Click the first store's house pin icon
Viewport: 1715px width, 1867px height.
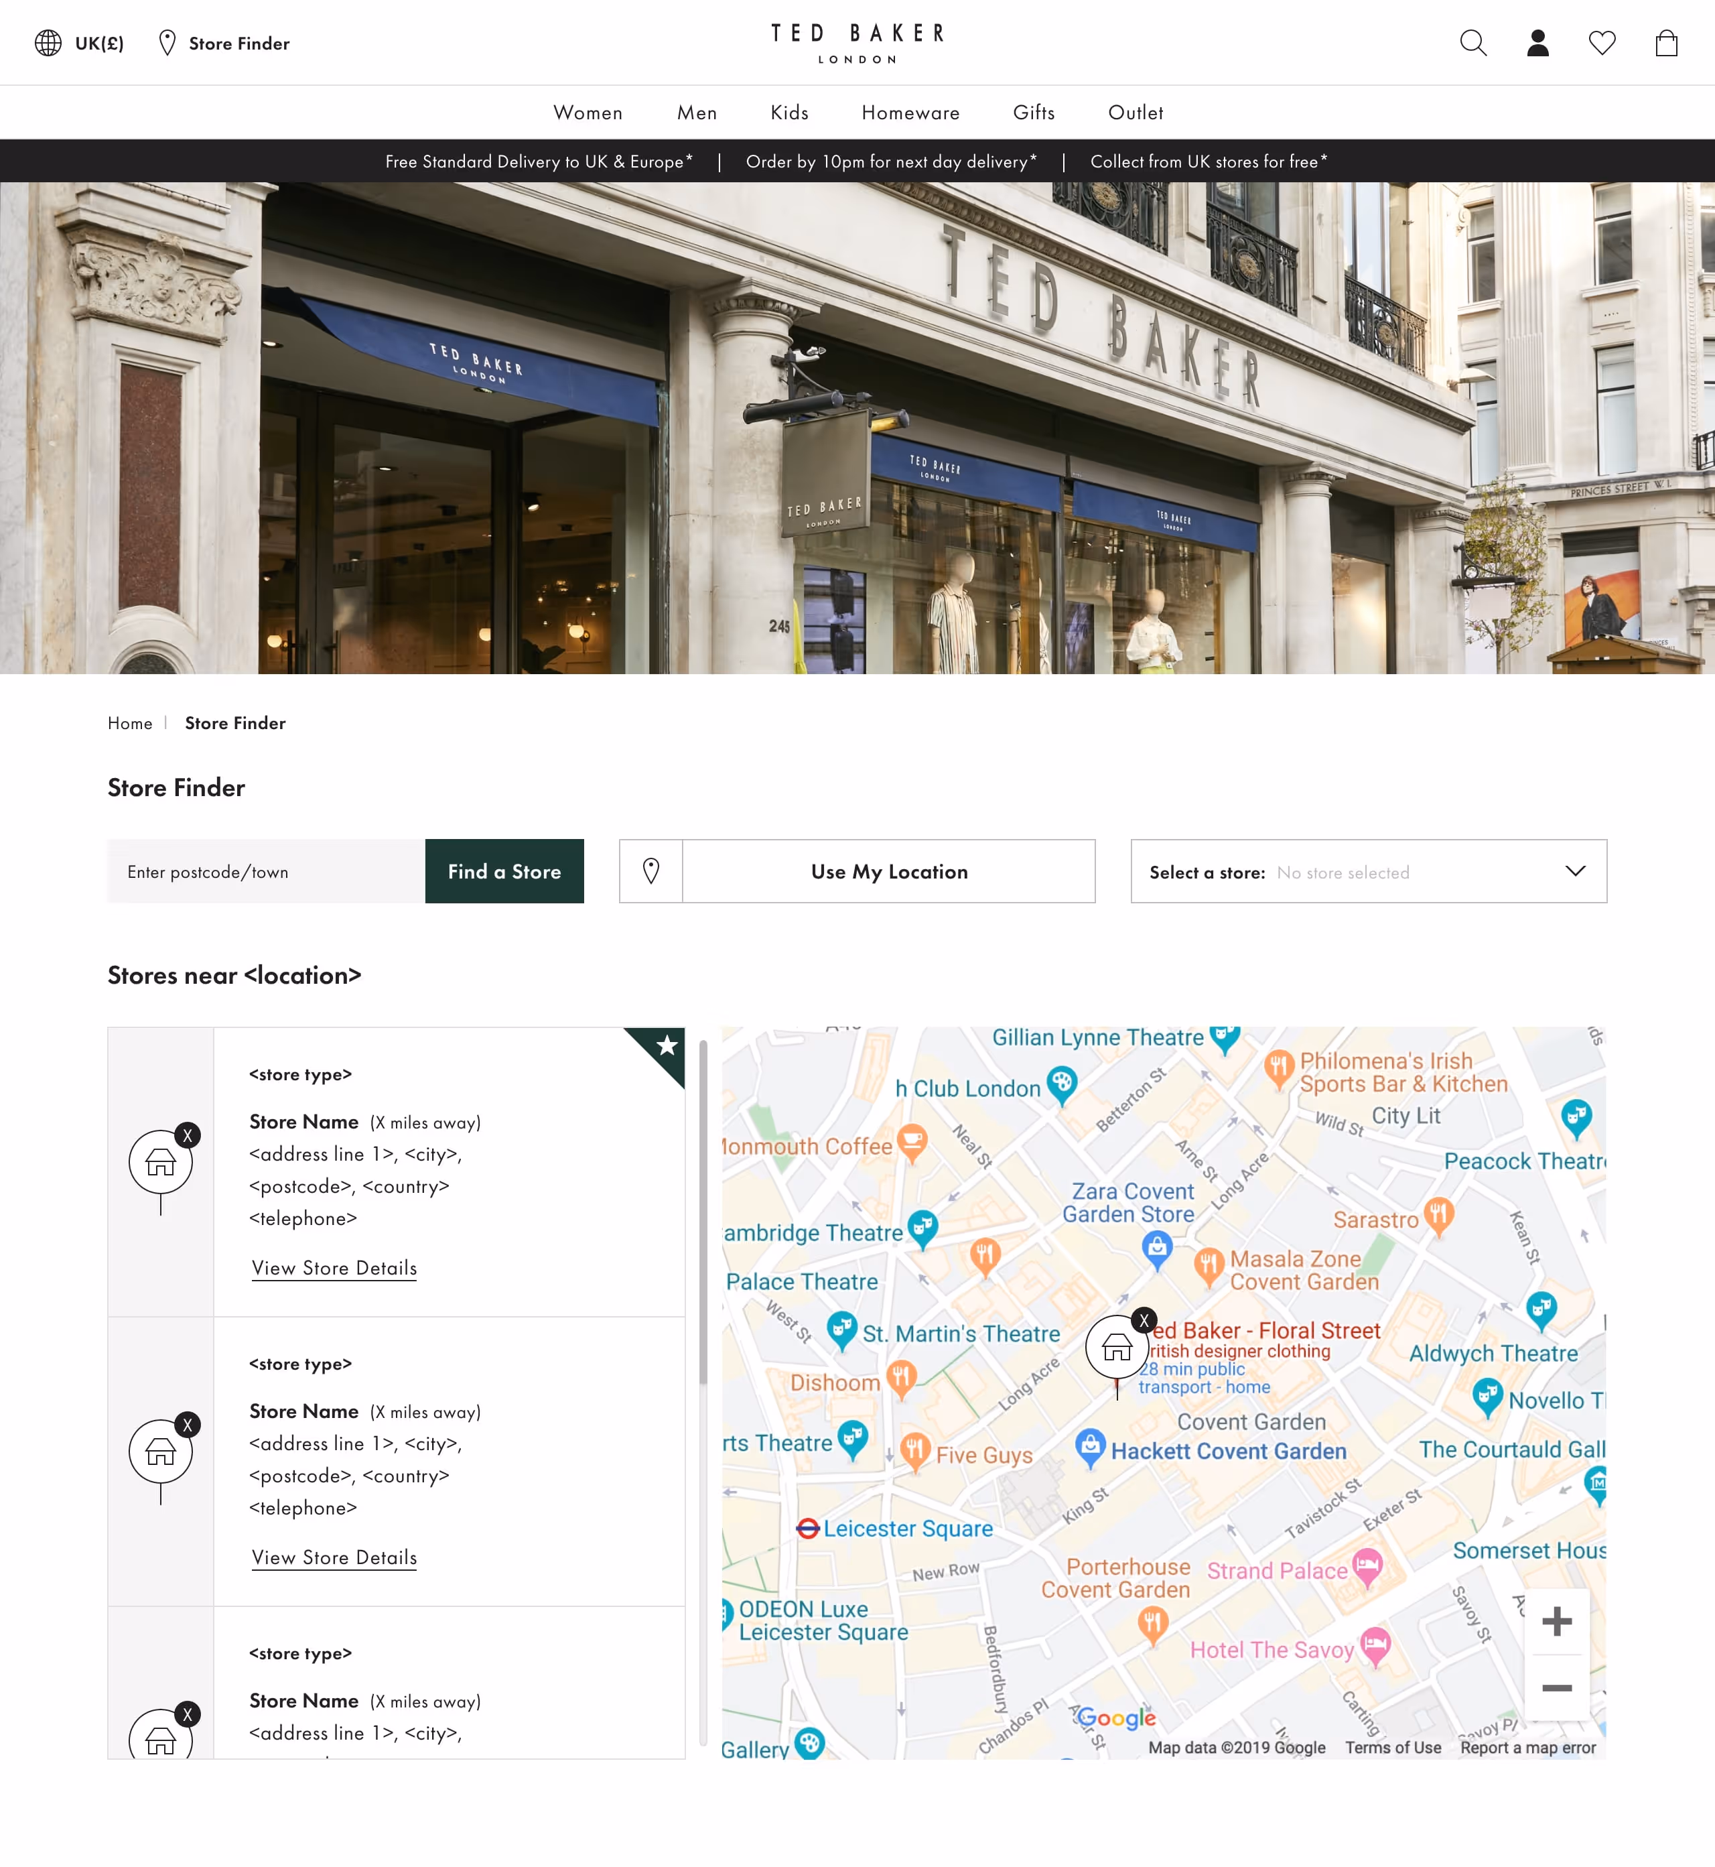pos(161,1162)
